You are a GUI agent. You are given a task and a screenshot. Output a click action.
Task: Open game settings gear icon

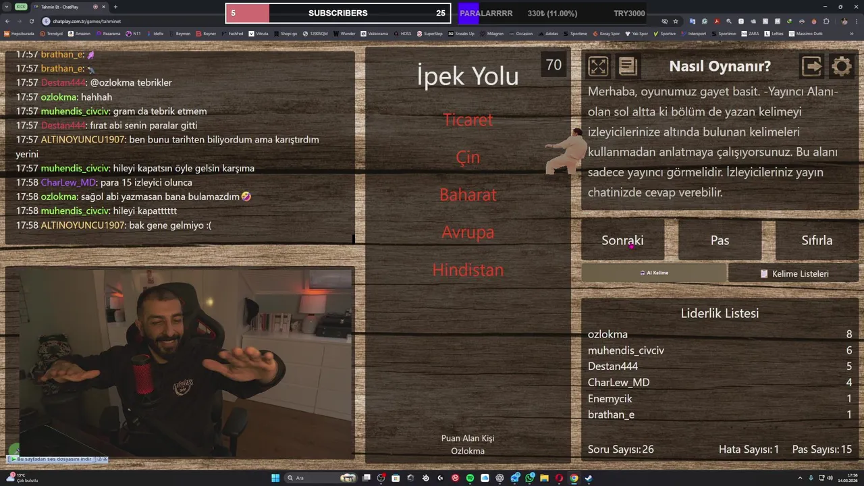841,65
